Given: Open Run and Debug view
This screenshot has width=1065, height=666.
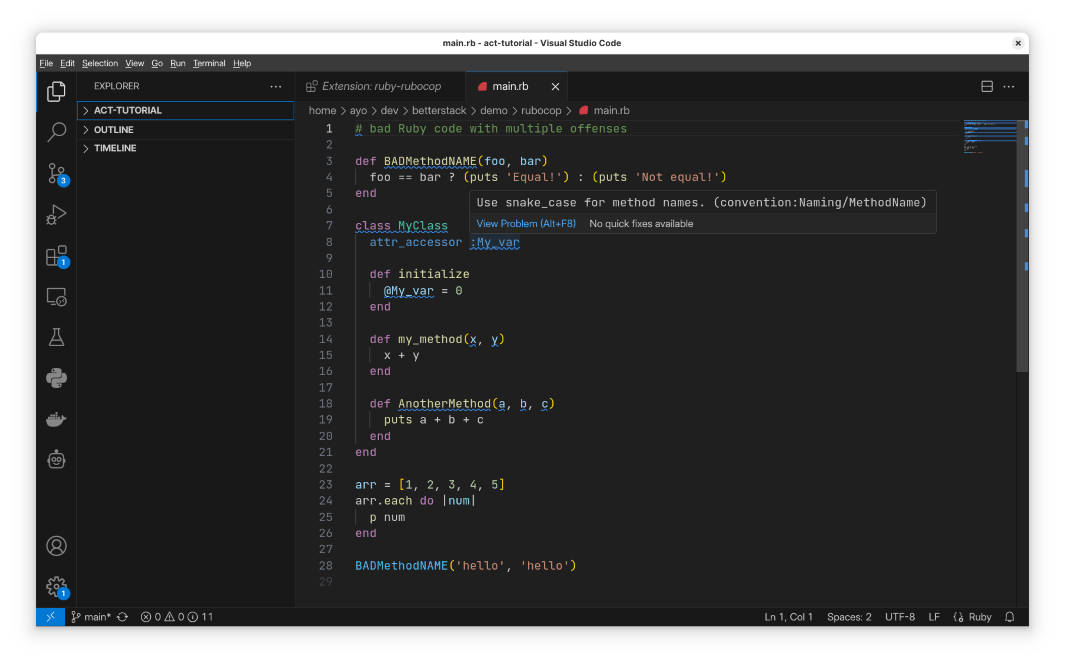Looking at the screenshot, I should pyautogui.click(x=57, y=214).
